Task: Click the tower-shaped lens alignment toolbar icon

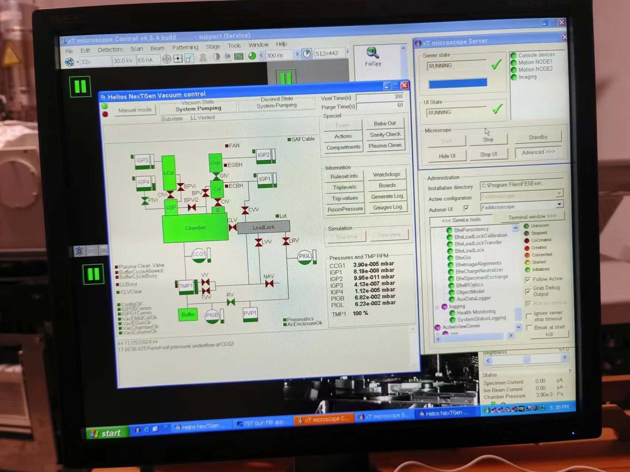Action: coord(203,58)
